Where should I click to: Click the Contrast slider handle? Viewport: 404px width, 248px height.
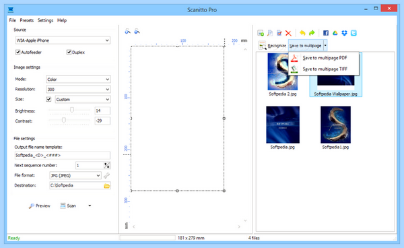click(x=64, y=120)
